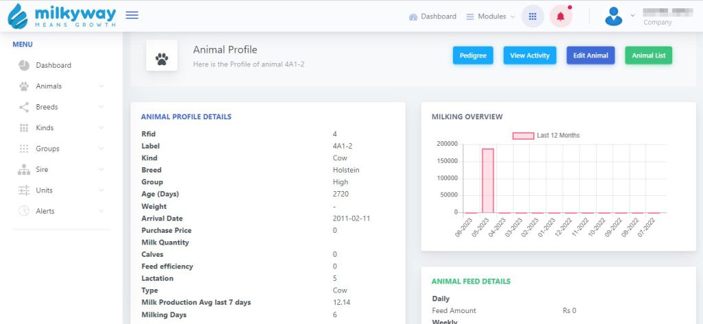703x324 pixels.
Task: Click the Breeds share icon in sidebar
Action: (24, 107)
